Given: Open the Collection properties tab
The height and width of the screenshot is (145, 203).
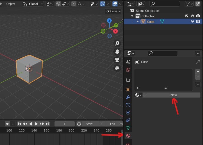Looking at the screenshot, I should 128,80.
